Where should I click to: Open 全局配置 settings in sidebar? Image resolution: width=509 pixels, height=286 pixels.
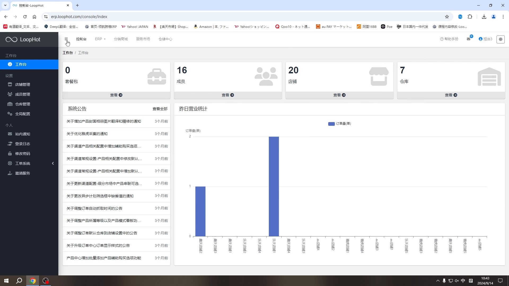(x=23, y=114)
